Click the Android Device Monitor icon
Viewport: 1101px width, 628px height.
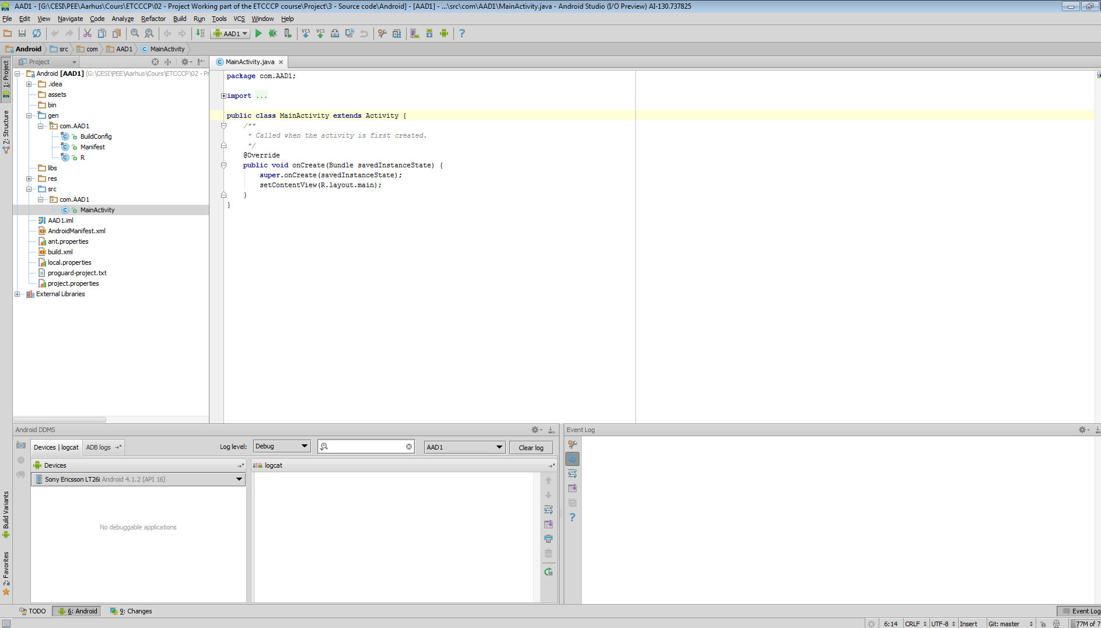click(x=444, y=33)
